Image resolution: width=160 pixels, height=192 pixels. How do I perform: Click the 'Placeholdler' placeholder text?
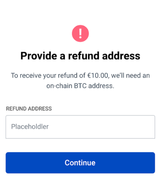(30, 127)
